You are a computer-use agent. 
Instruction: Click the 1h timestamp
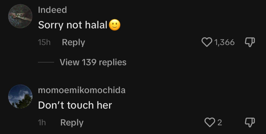pyautogui.click(x=42, y=123)
